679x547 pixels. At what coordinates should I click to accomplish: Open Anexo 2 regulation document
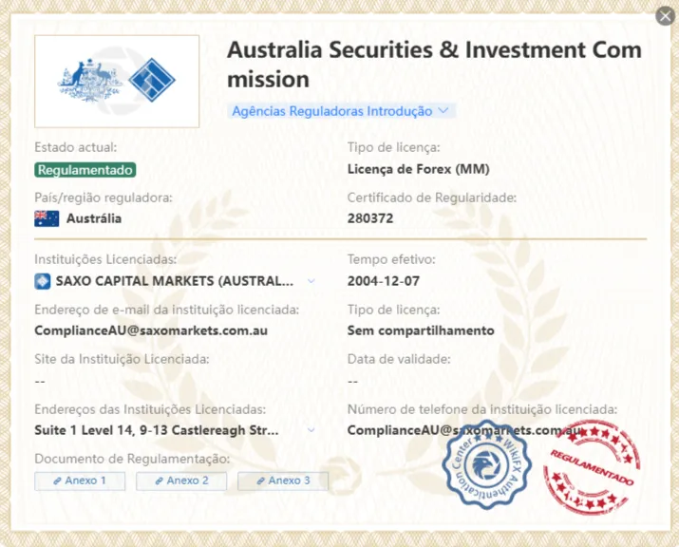[x=181, y=481]
